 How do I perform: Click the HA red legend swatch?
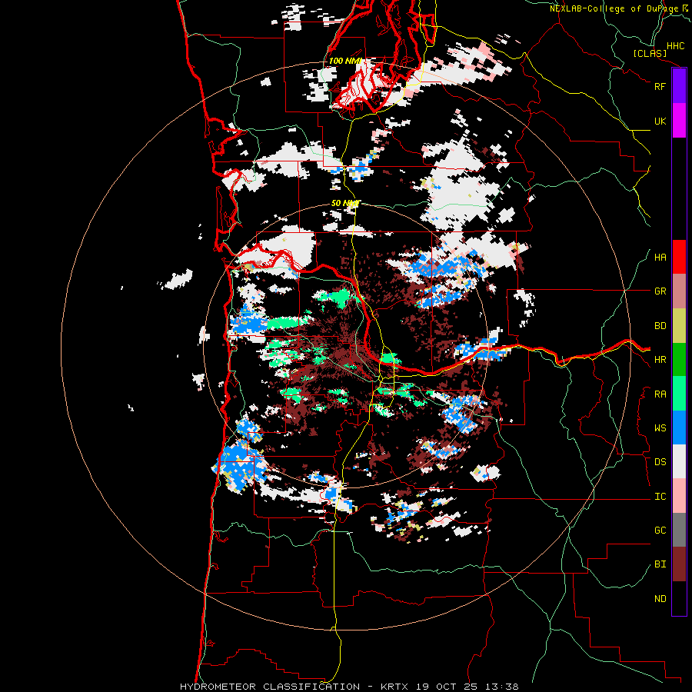pyautogui.click(x=679, y=257)
